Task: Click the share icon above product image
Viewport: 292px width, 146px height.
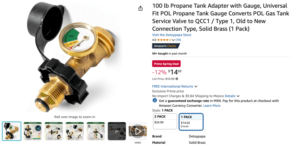Action: tap(140, 9)
